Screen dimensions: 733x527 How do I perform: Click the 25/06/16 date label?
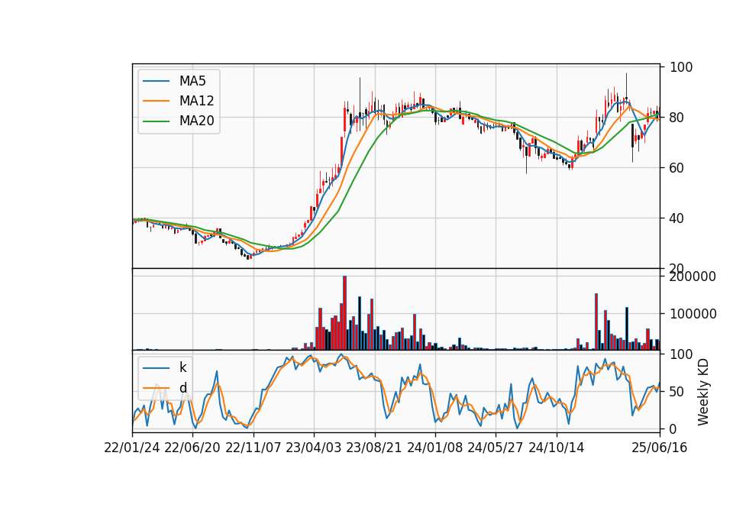coord(660,448)
